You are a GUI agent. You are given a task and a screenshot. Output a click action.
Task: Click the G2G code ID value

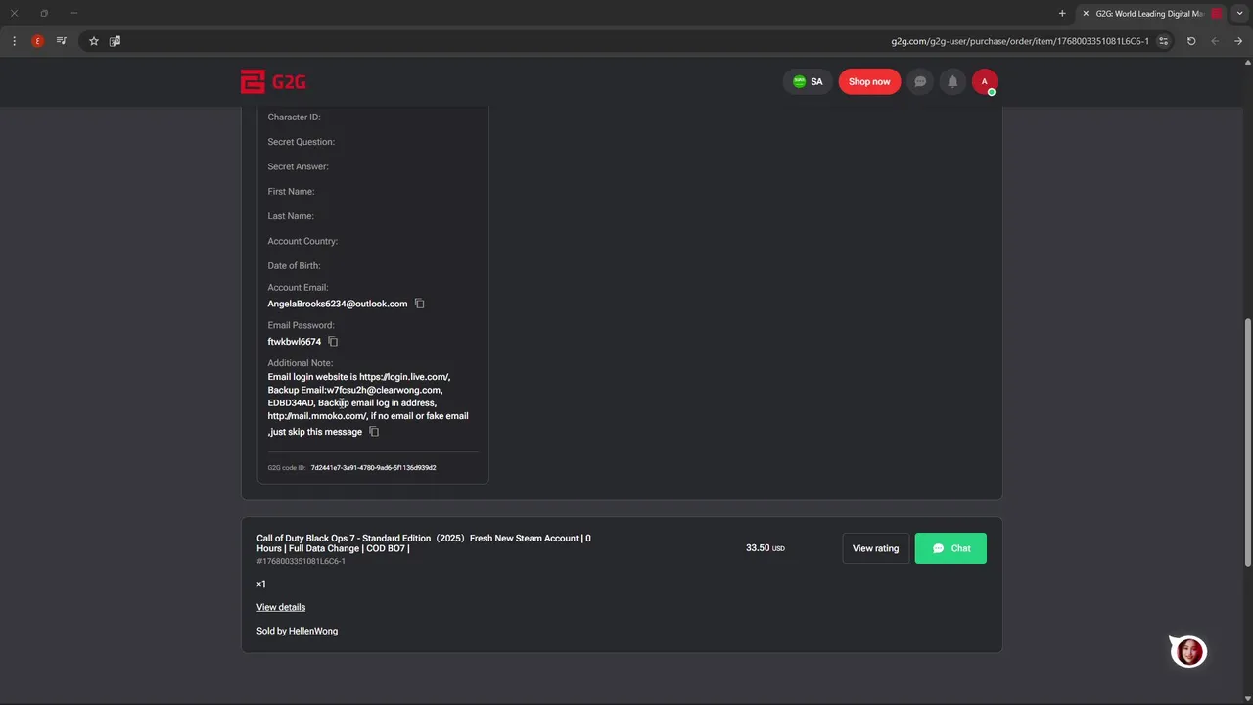[373, 468]
